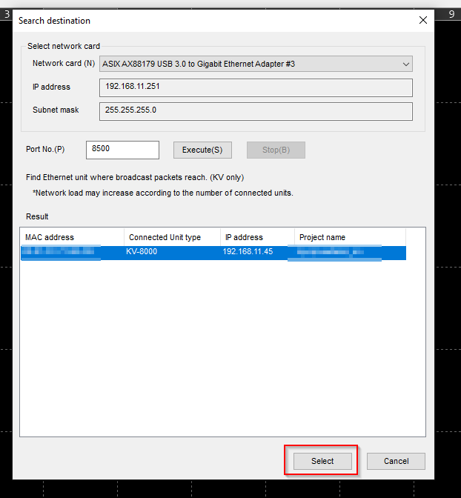
Task: Click the Stop(B) button
Action: click(276, 150)
